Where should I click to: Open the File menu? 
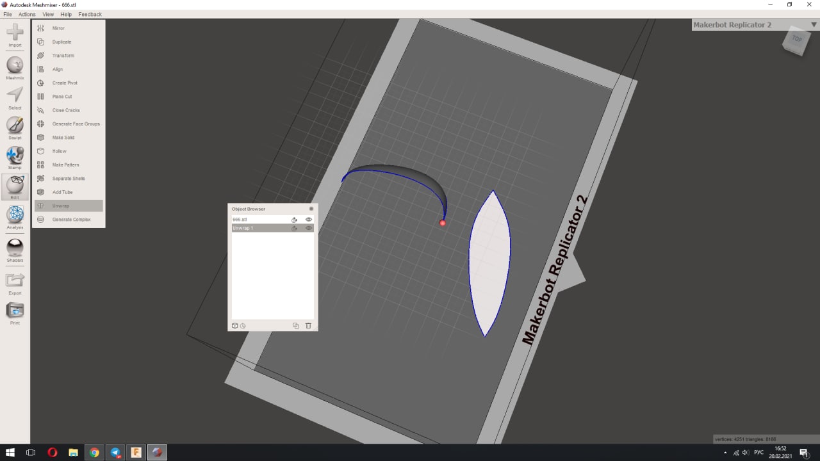click(x=8, y=14)
